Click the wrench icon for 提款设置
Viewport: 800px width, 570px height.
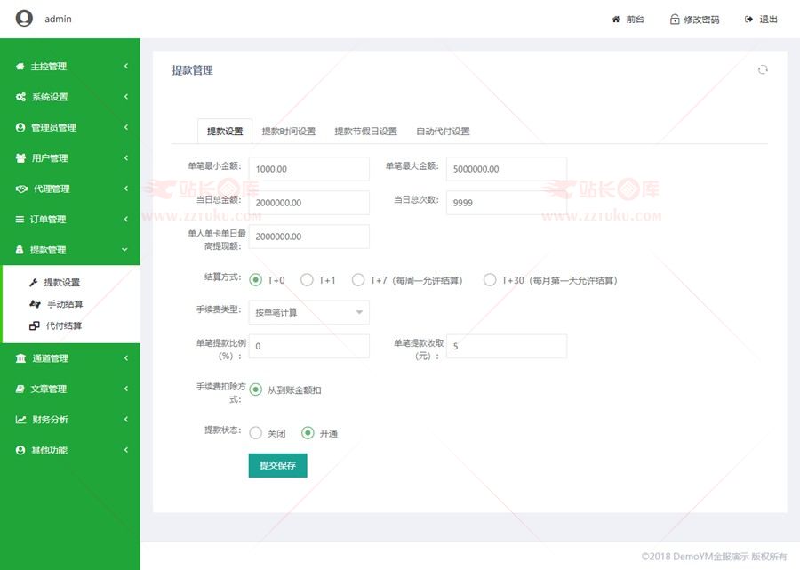34,283
